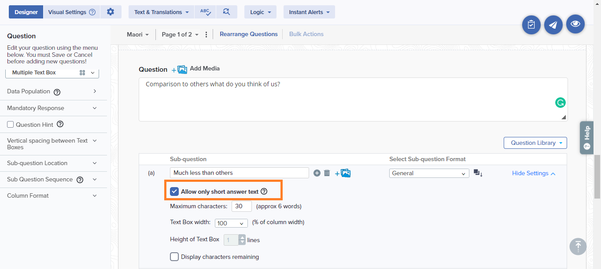Click the Maximum characters input field

[x=241, y=206]
